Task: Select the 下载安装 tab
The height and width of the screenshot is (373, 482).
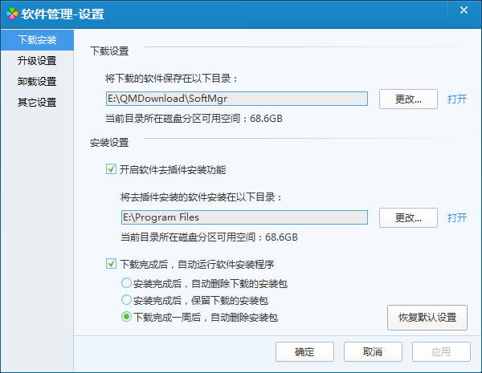Action: click(x=37, y=40)
